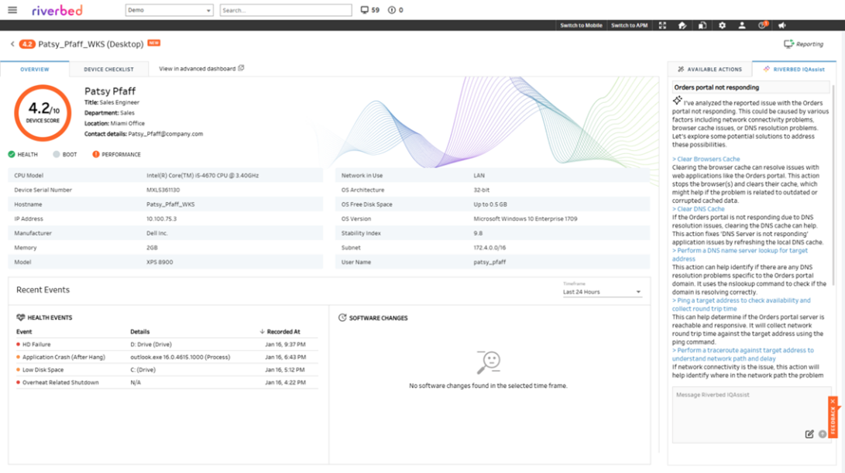Screen dimensions: 845x473
Task: Open the Available Actions tab
Action: coord(709,69)
